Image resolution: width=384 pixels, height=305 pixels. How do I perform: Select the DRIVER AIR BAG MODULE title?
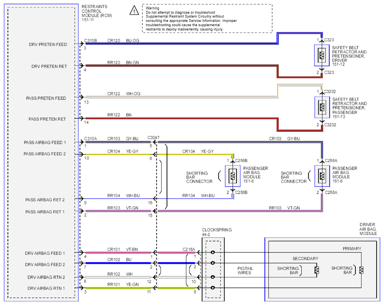click(x=368, y=229)
